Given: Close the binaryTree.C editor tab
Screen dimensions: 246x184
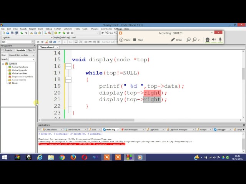Looking at the screenshot, I should (x=58, y=47).
